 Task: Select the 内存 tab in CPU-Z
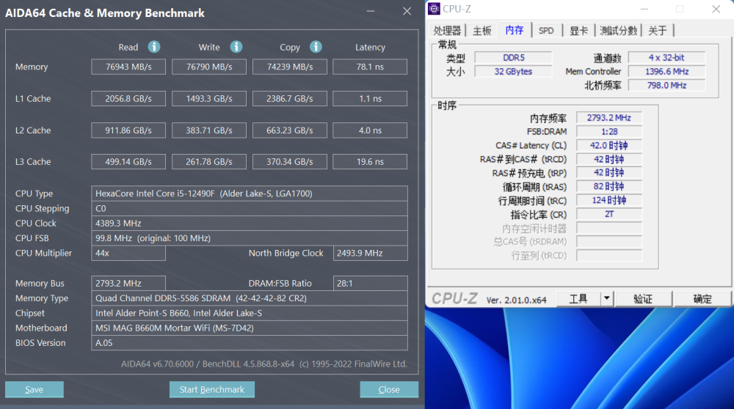pyautogui.click(x=515, y=30)
